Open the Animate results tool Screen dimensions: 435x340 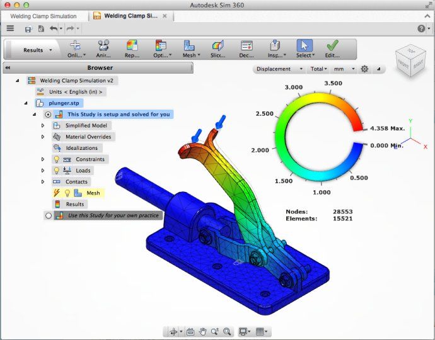pos(103,49)
